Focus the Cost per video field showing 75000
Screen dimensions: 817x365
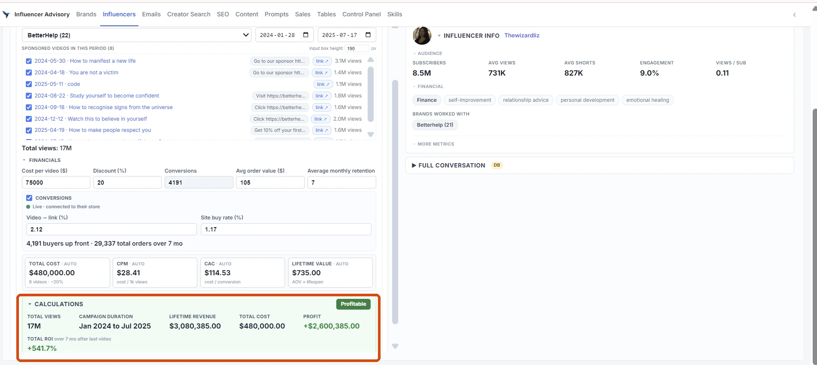point(56,182)
